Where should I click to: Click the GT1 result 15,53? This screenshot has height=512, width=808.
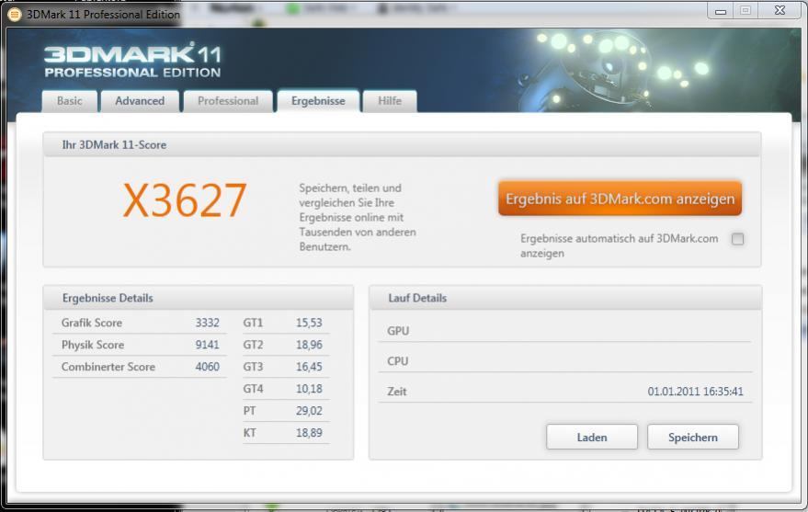coord(309,323)
